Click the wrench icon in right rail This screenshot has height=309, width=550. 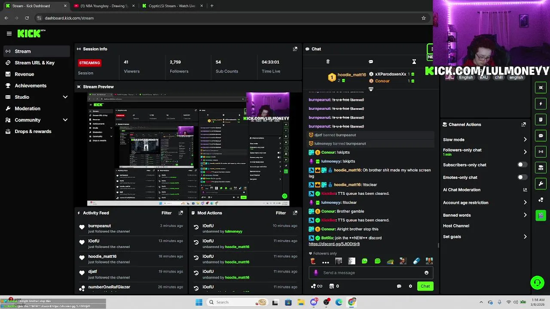(x=541, y=184)
